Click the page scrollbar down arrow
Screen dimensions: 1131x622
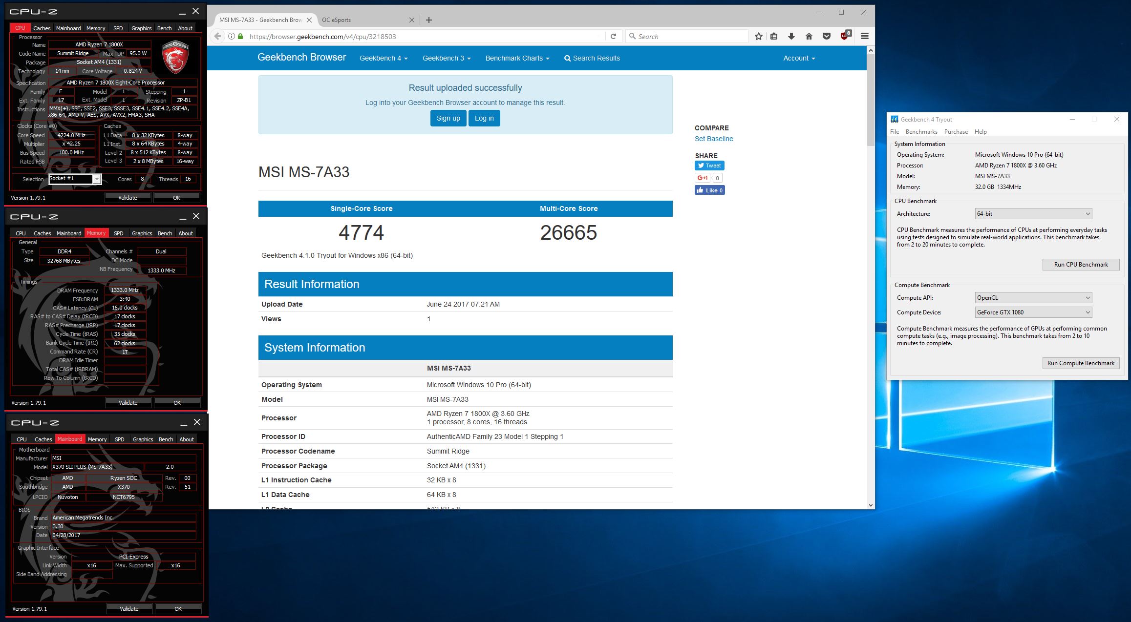click(x=870, y=505)
